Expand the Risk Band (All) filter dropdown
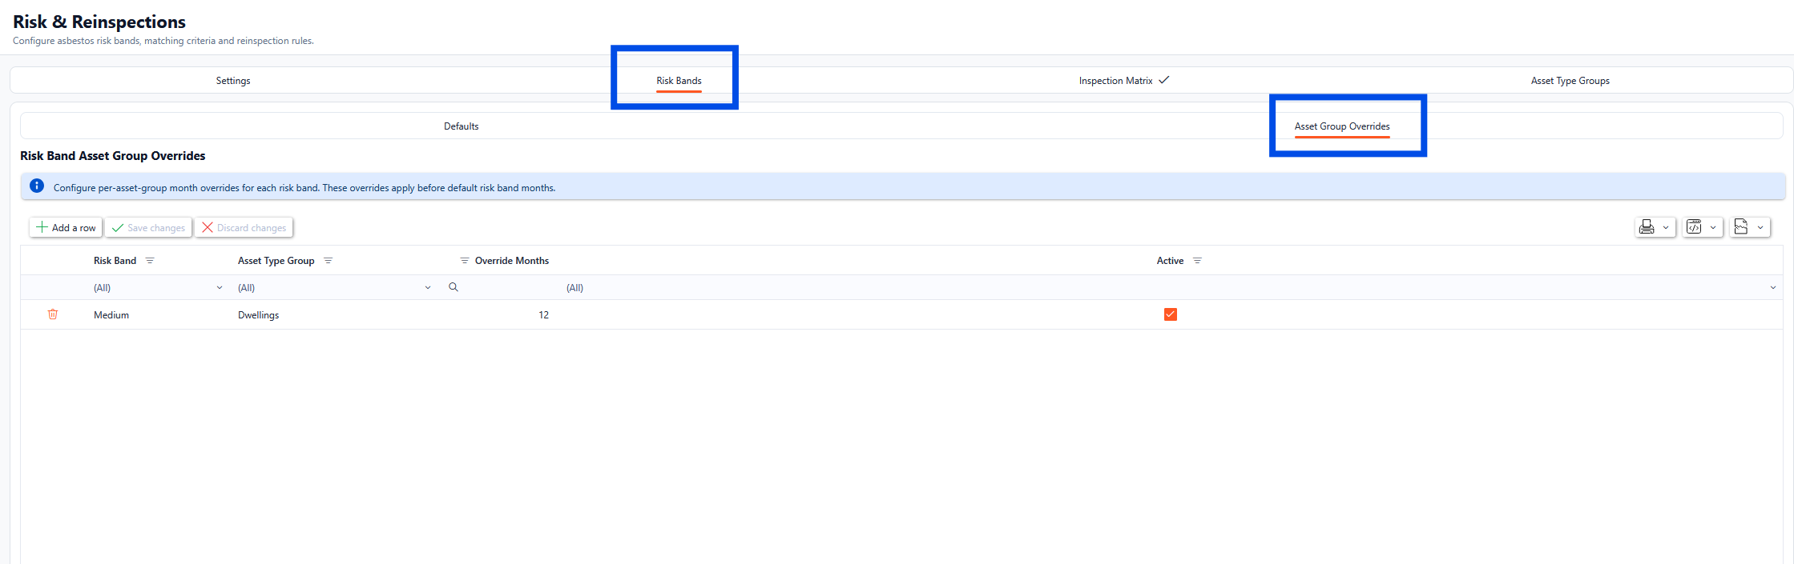Viewport: 1794px width, 564px height. pos(220,288)
